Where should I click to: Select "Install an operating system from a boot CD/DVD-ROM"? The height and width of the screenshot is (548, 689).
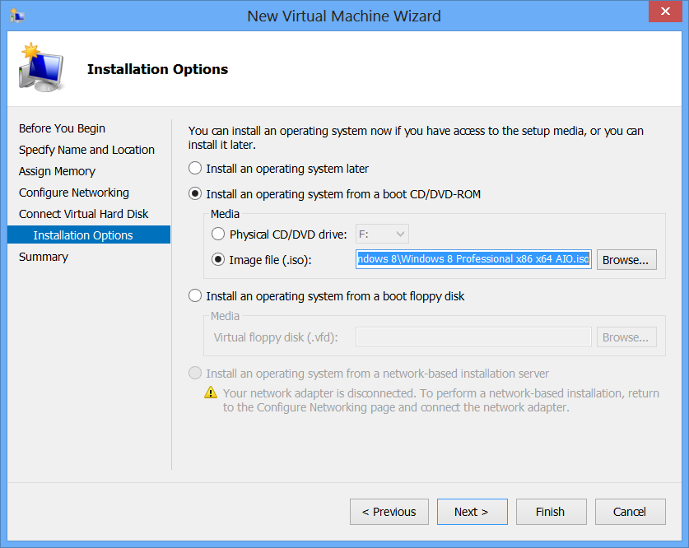194,194
